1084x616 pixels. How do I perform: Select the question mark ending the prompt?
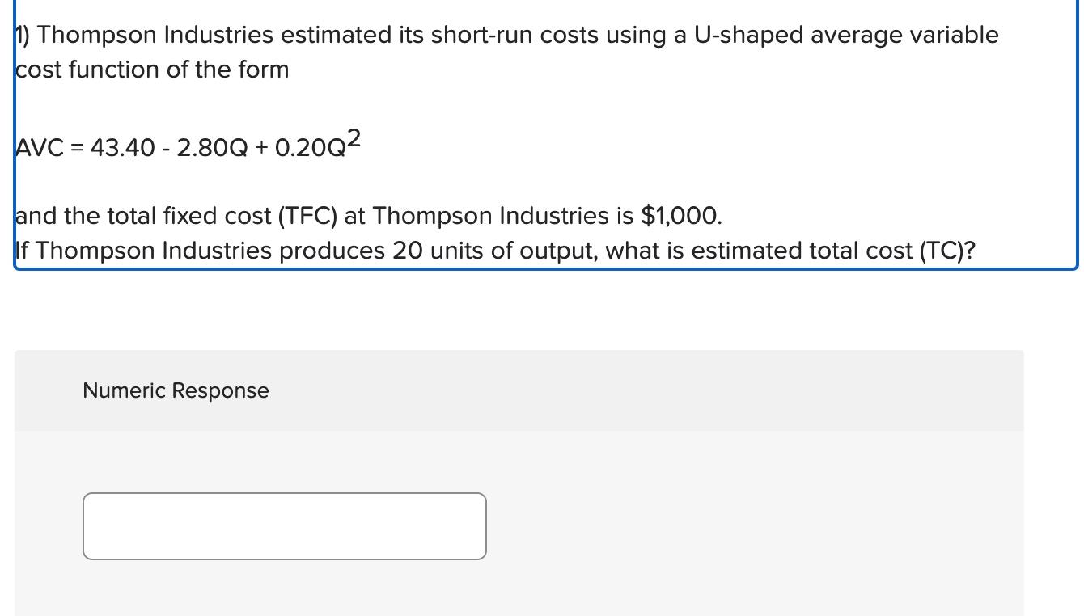(970, 251)
